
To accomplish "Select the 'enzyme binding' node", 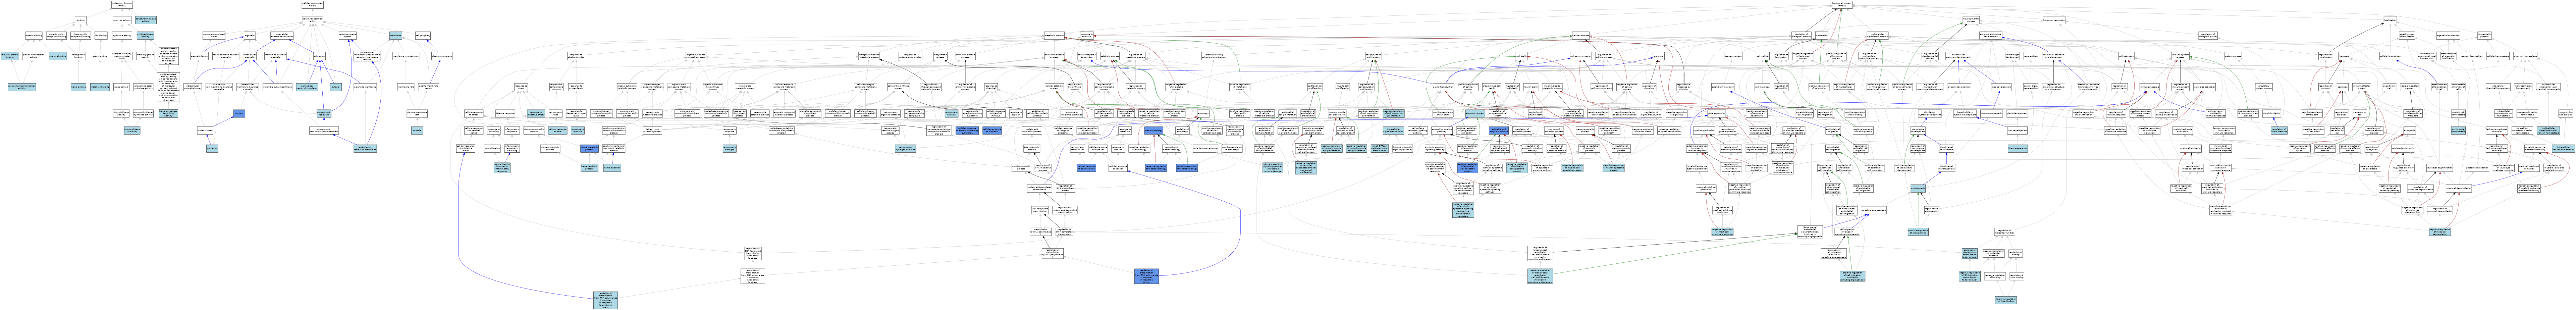I will (58, 56).
